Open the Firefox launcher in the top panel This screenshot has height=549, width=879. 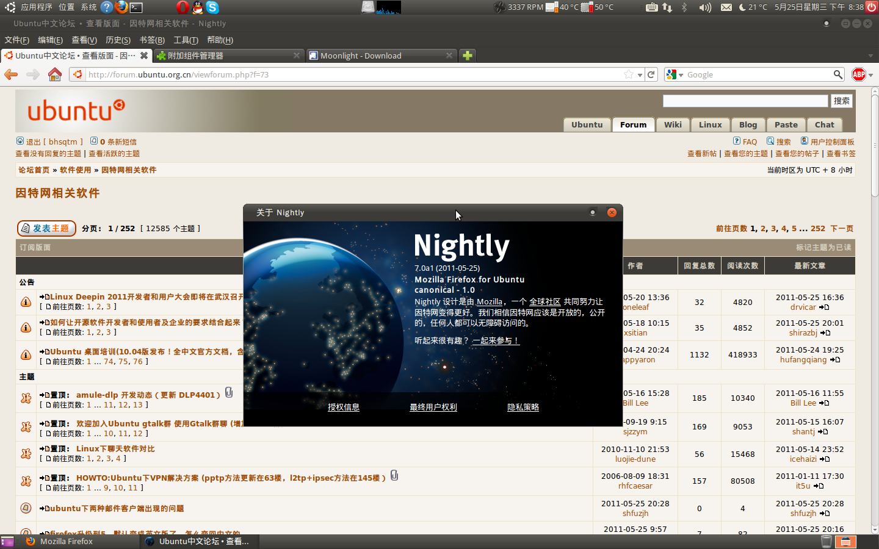tap(121, 7)
